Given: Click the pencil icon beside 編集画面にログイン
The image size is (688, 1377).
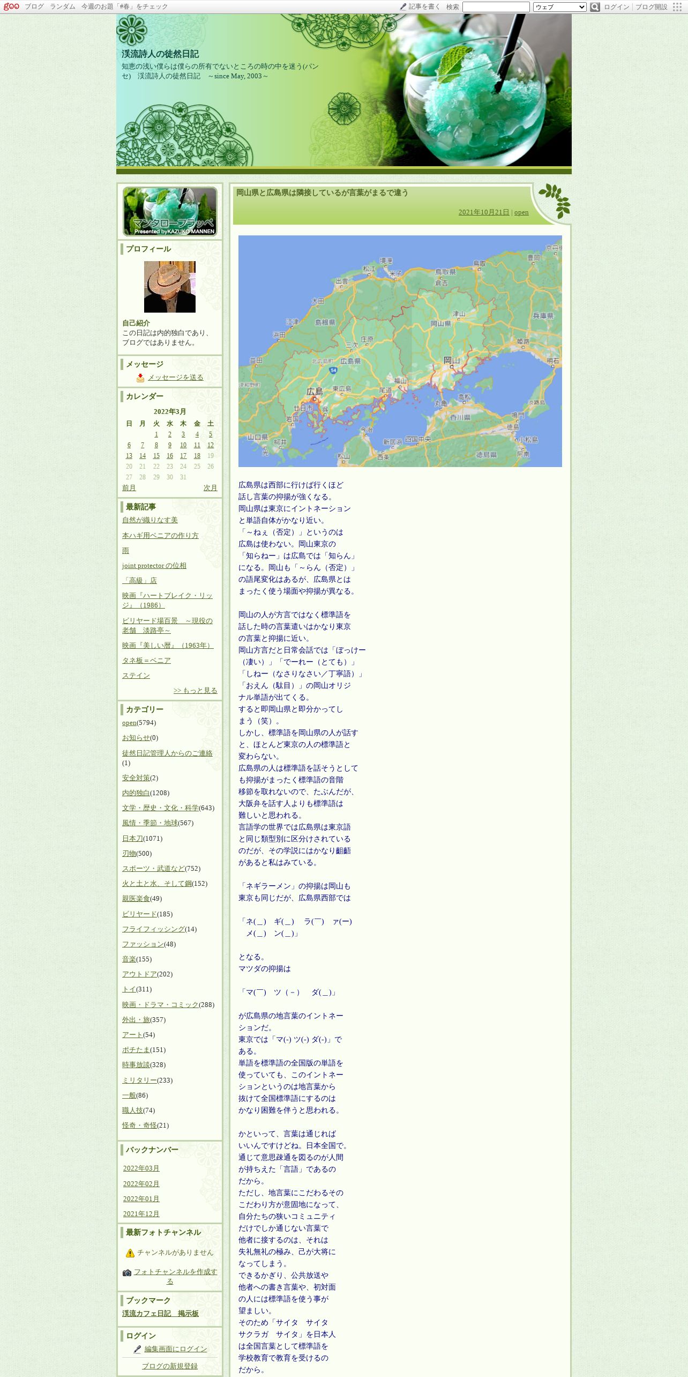Looking at the screenshot, I should 138,1349.
